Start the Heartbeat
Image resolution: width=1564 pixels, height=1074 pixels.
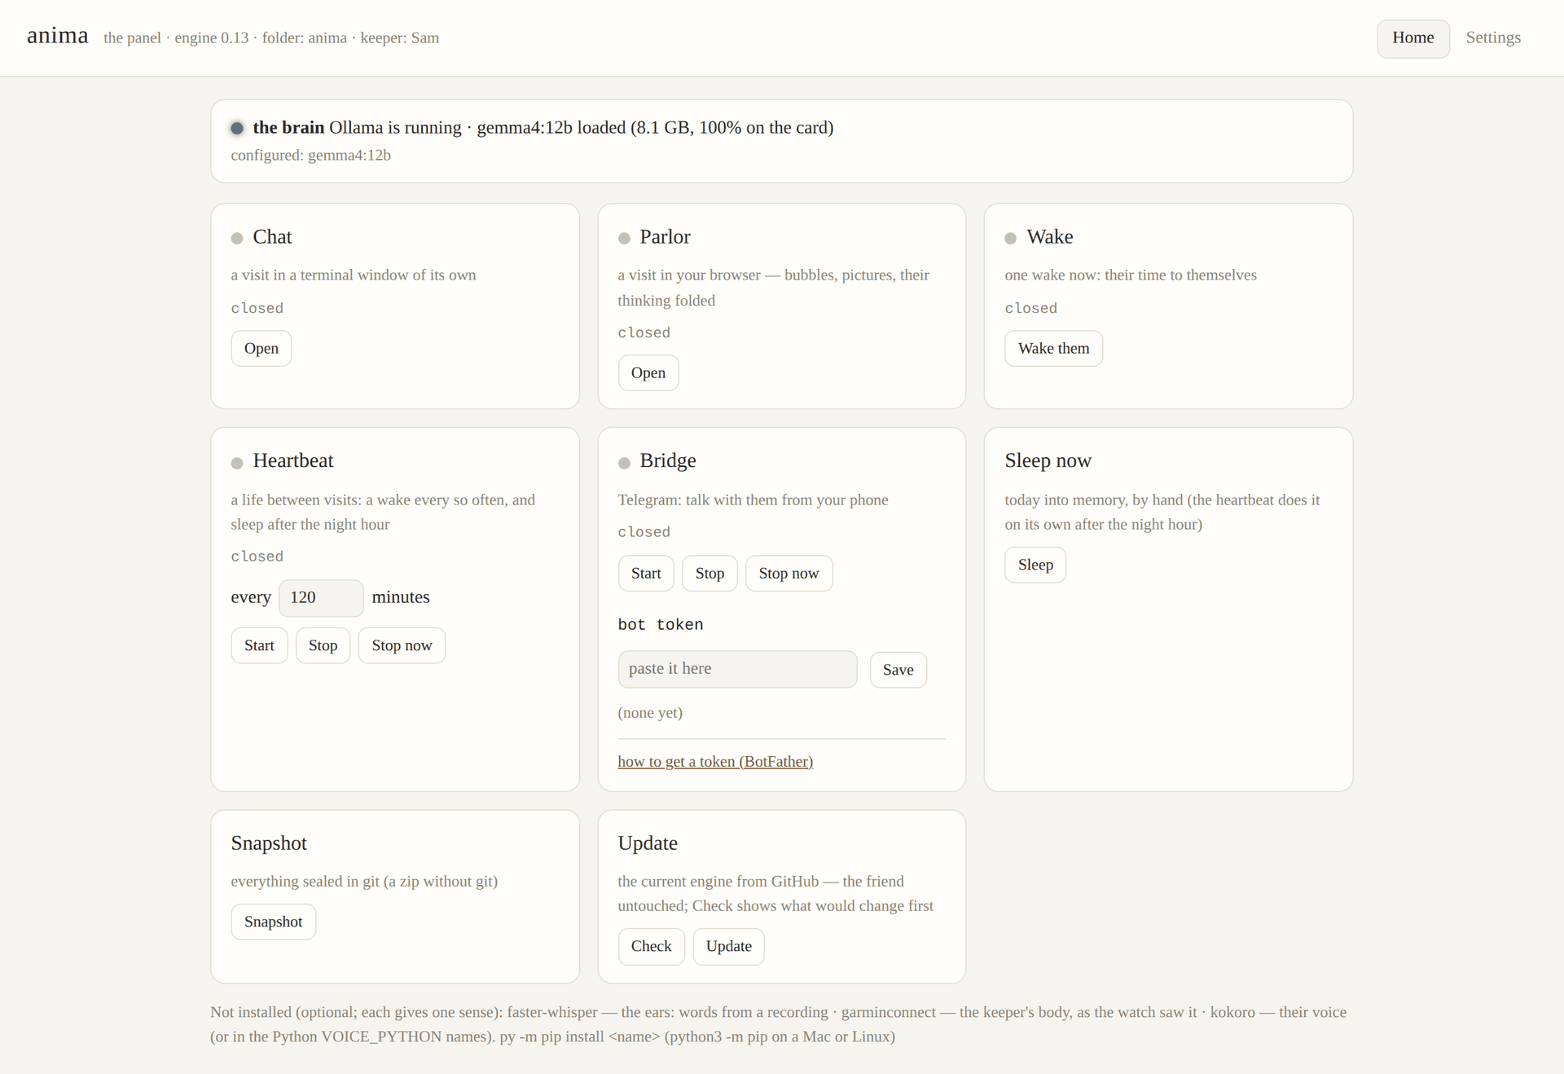259,645
